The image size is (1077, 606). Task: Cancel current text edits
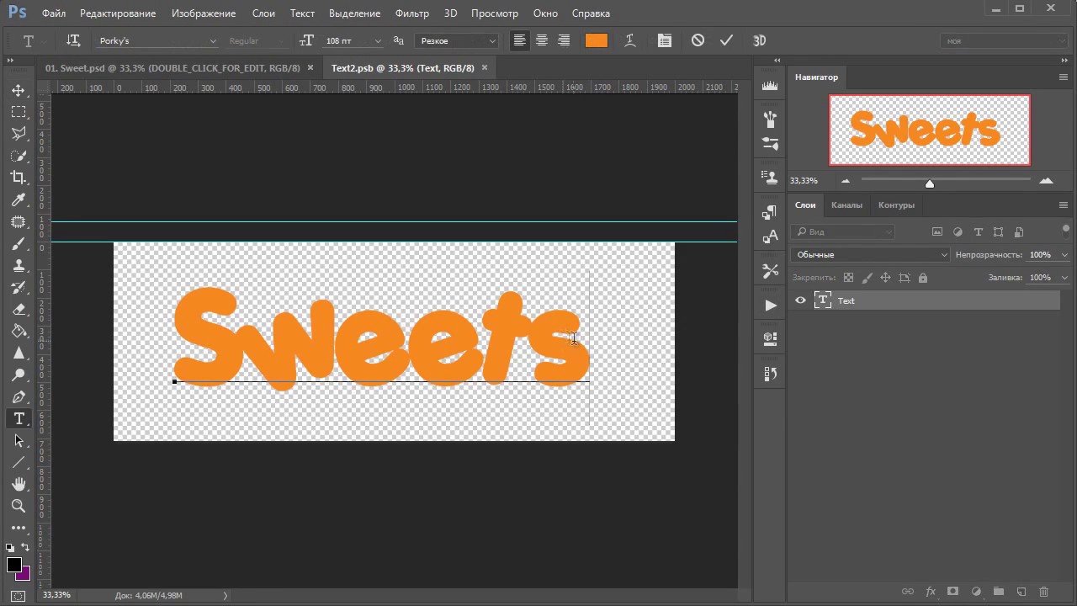point(698,40)
